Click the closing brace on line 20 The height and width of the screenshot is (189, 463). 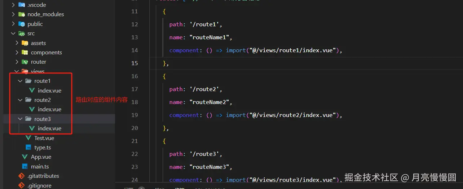(x=164, y=128)
